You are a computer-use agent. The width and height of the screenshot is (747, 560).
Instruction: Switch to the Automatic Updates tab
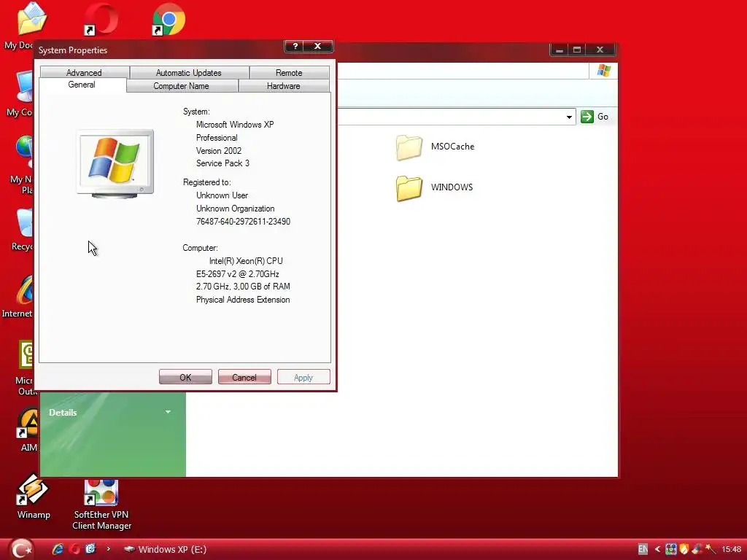coord(189,72)
